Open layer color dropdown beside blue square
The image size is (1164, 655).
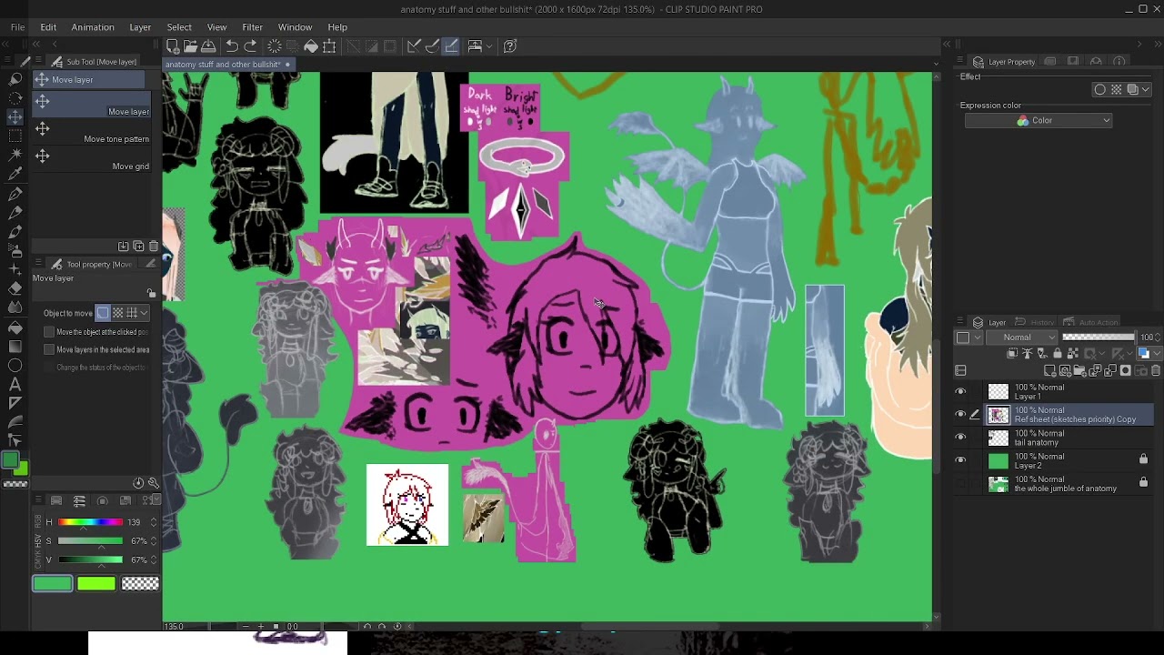[1157, 354]
